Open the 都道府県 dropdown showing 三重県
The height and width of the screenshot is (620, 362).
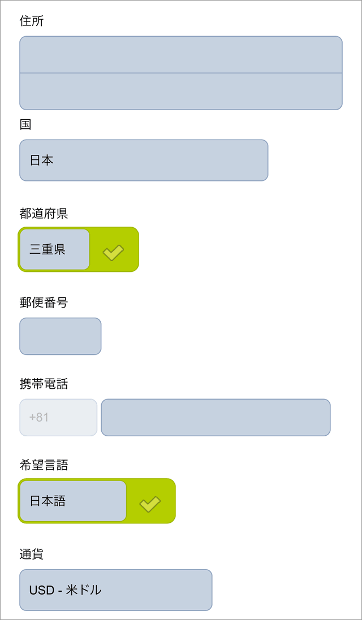[54, 249]
